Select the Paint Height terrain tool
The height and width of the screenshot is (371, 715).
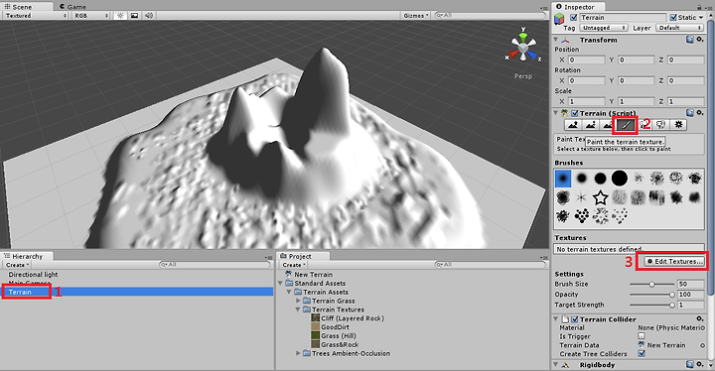[x=591, y=124]
